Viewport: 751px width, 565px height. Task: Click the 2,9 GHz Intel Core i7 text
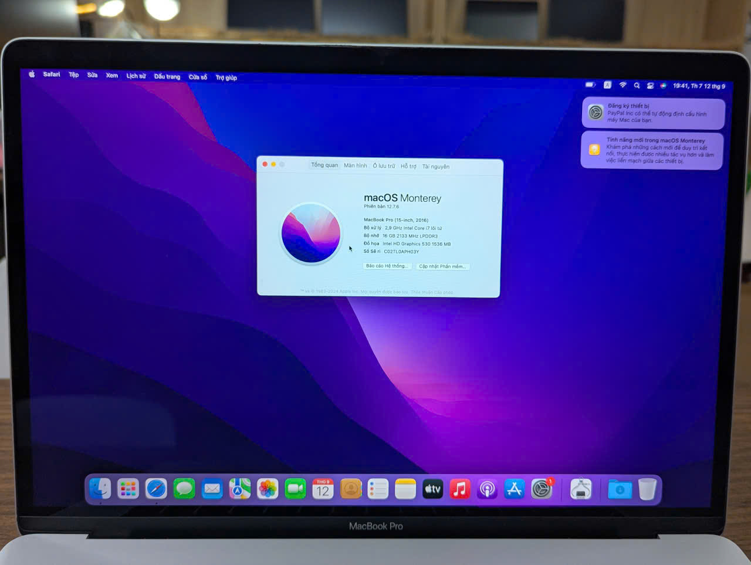[x=414, y=228]
